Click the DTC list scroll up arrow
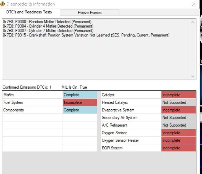The width and height of the screenshot is (202, 174). [193, 22]
